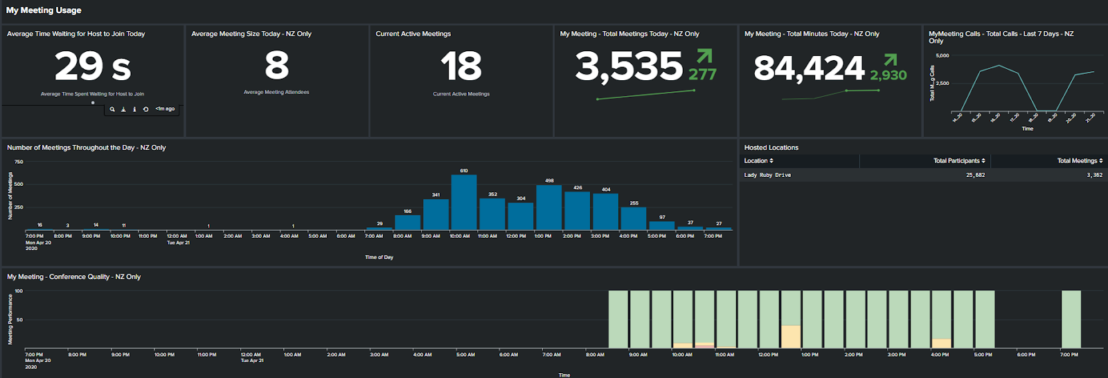Click the current active meetings value 18
Image resolution: width=1108 pixels, height=378 pixels.
point(461,66)
